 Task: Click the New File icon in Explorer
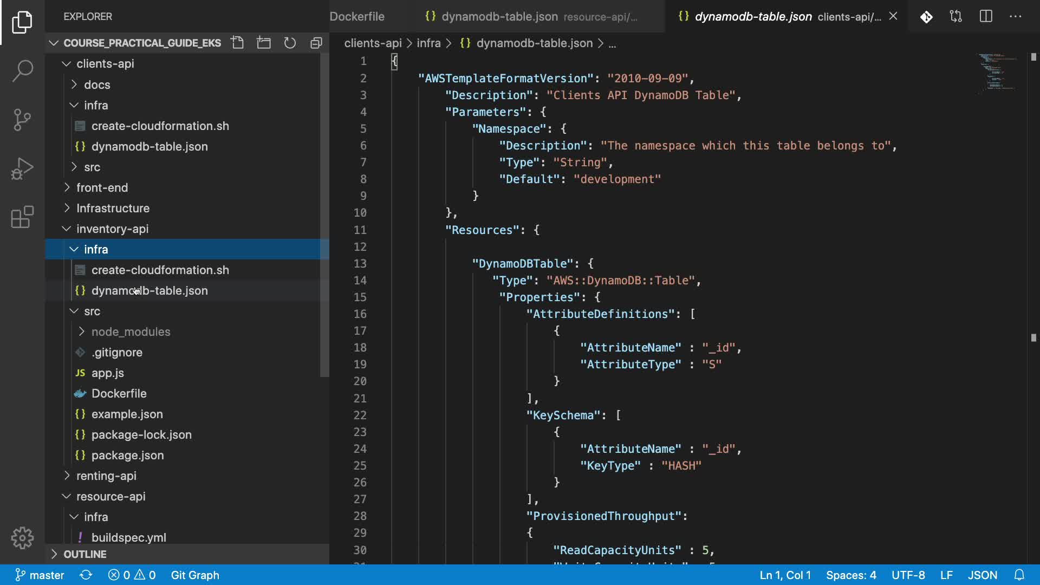pos(237,43)
